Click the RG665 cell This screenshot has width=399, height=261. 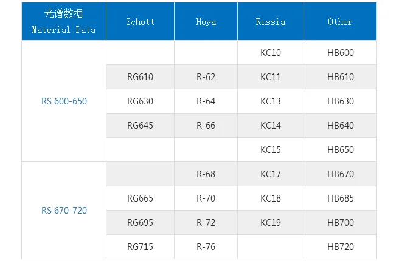coord(141,198)
